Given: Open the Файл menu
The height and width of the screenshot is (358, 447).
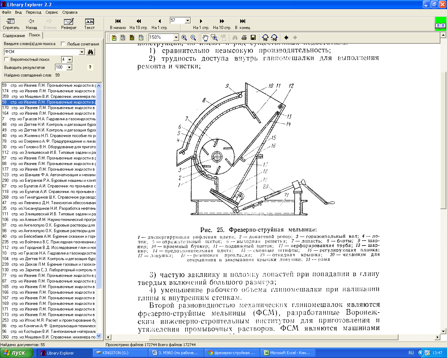Looking at the screenshot, I should [6, 12].
